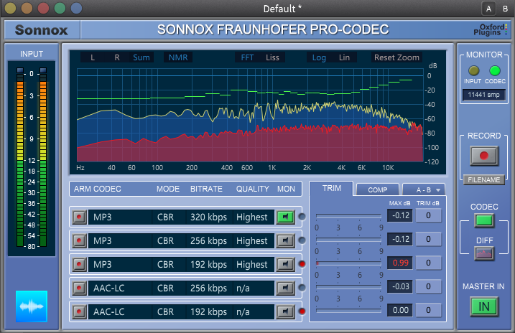Select Liss display mode

(x=272, y=57)
